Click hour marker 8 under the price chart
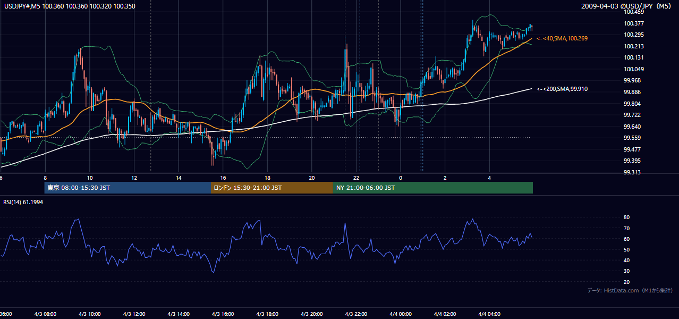The image size is (679, 319). pyautogui.click(x=45, y=178)
